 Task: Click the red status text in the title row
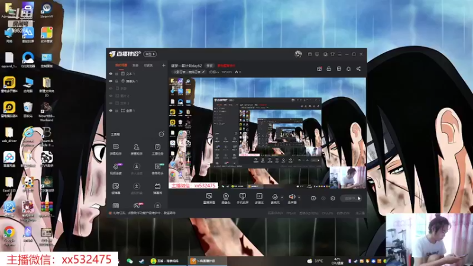pos(226,66)
